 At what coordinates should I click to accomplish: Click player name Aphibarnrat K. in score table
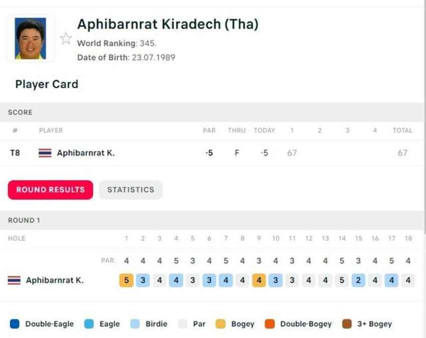86,153
